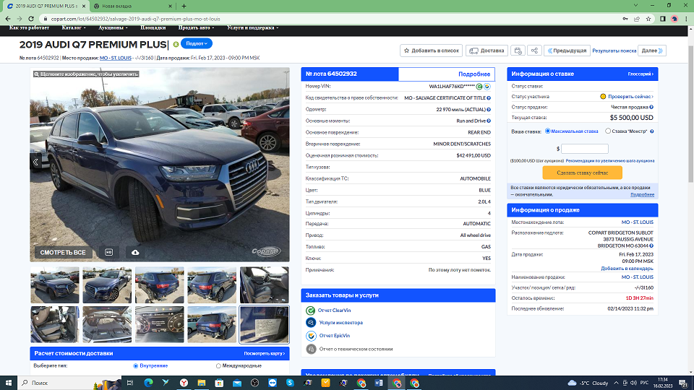Close the Новая вкладка browser tab
694x390 pixels.
(170, 6)
